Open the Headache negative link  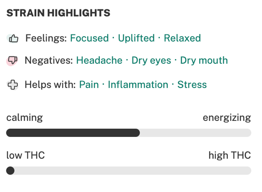tap(99, 60)
